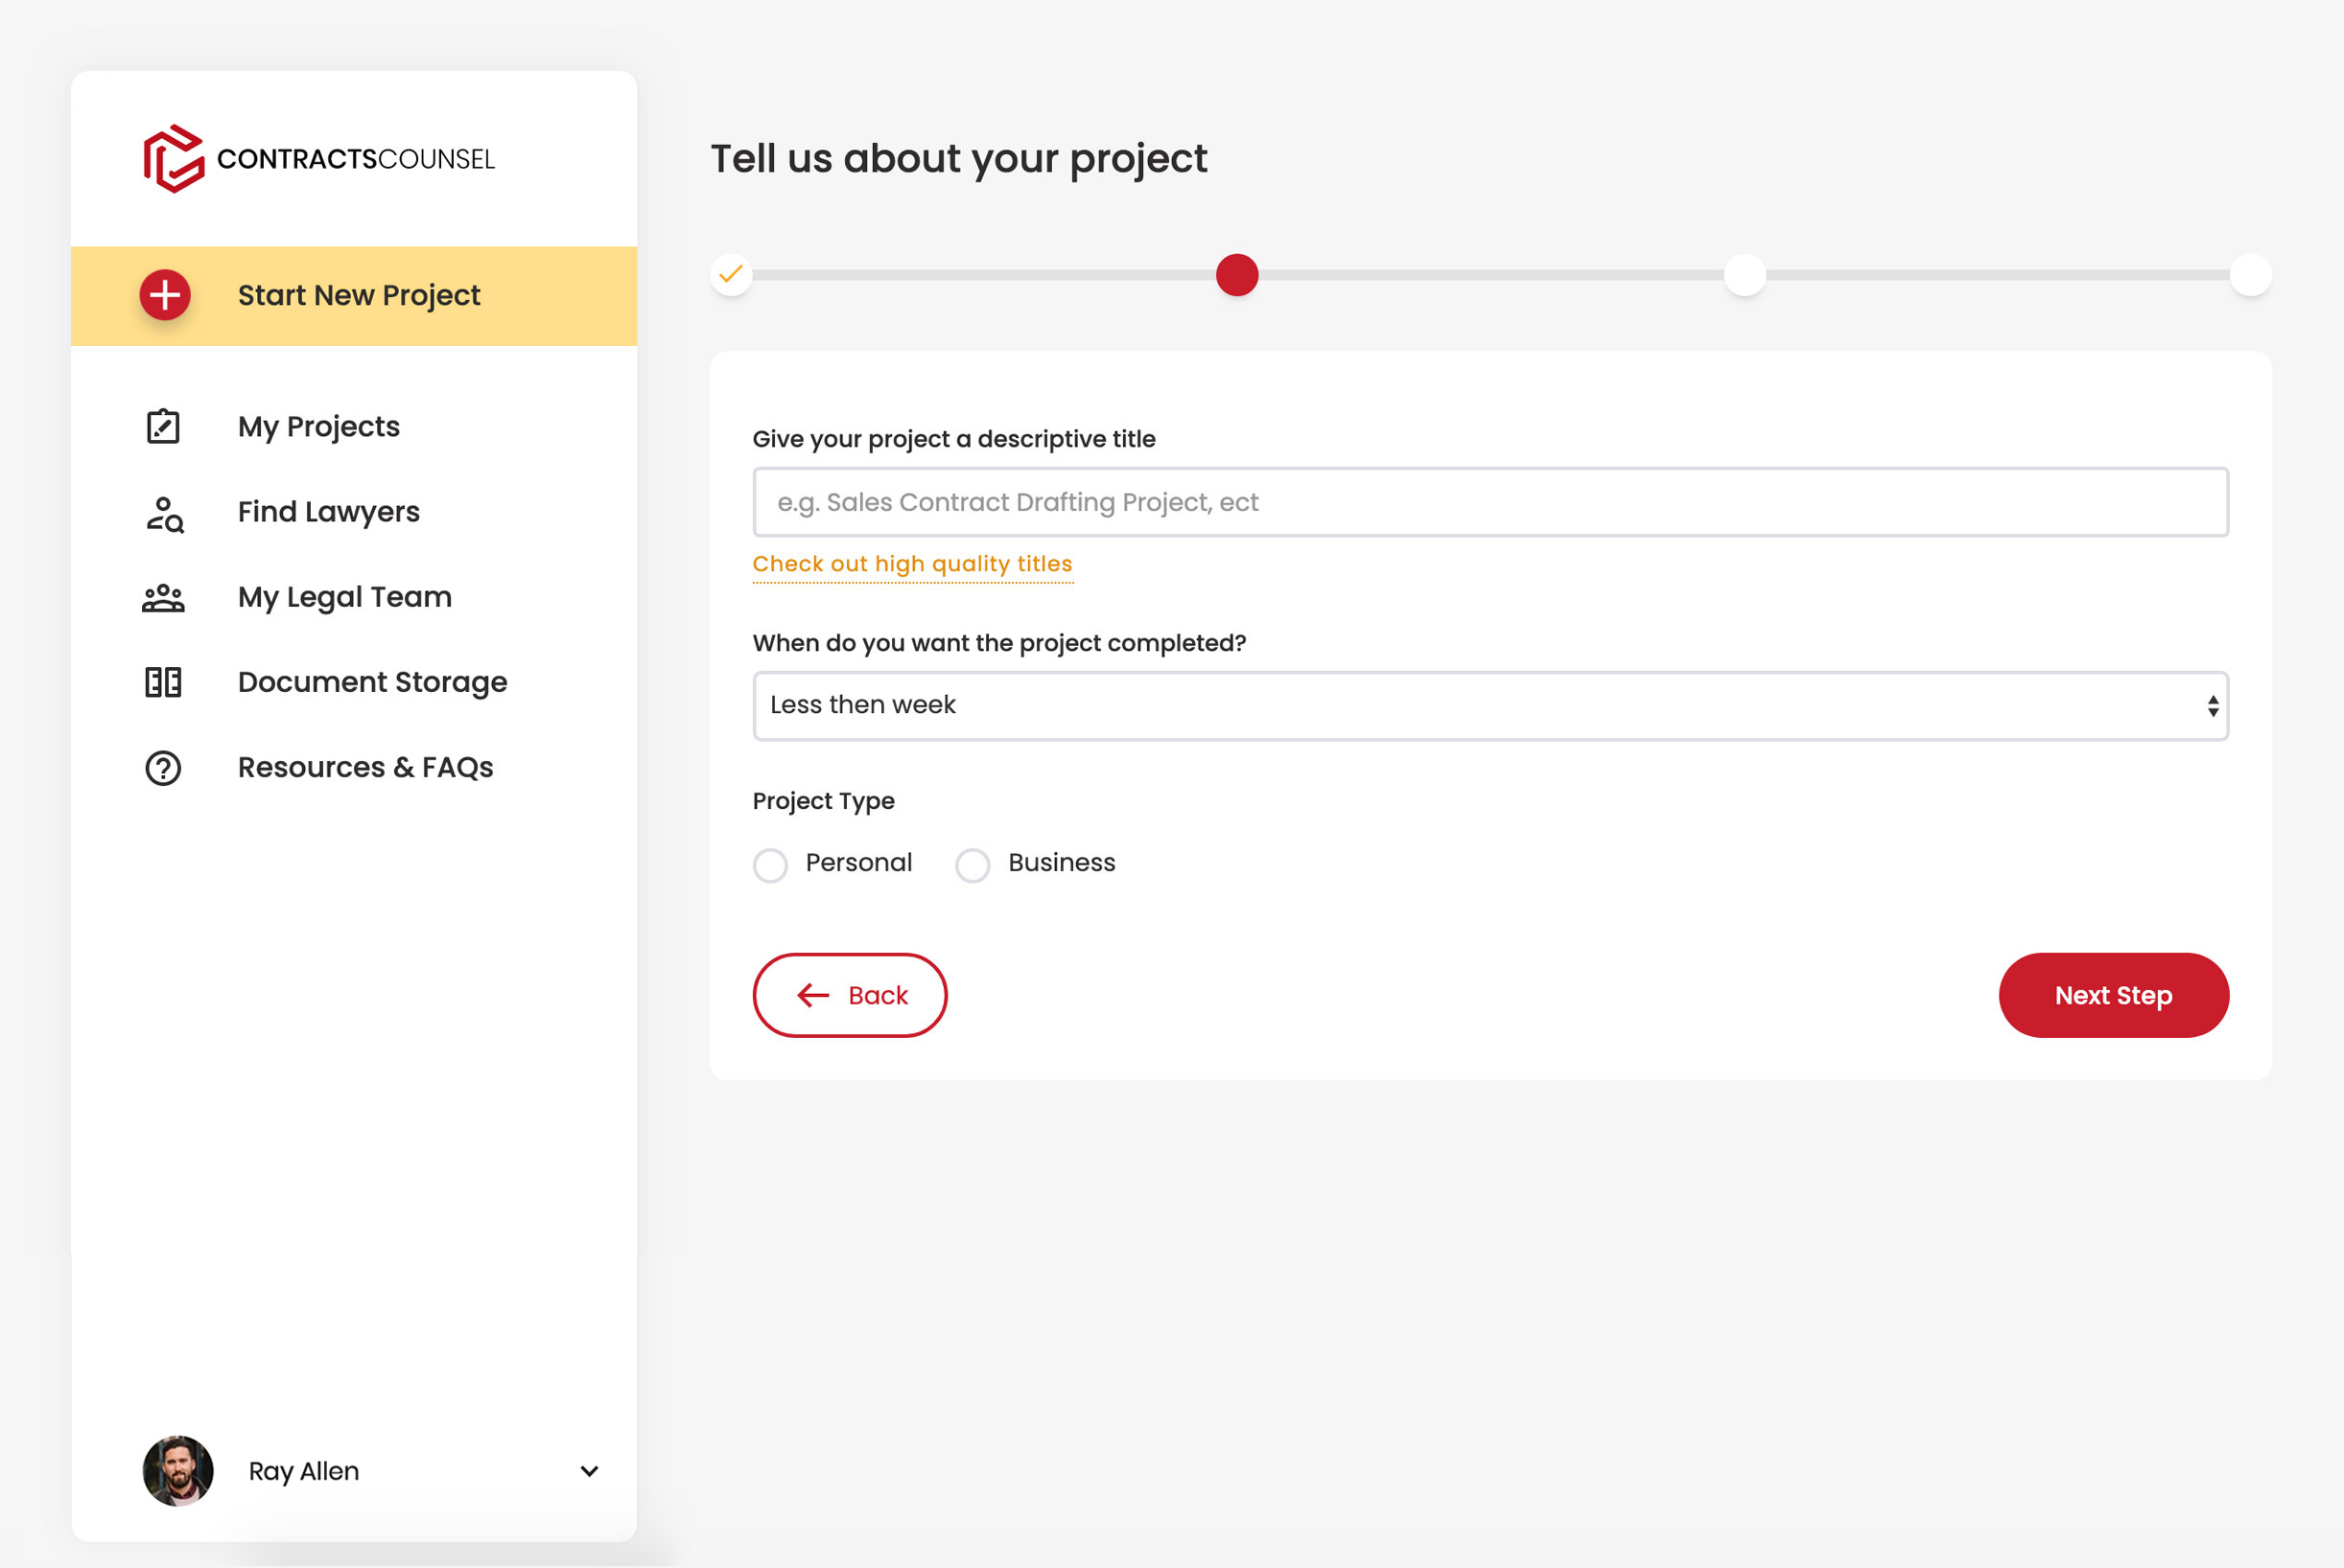Click the completed first step checkmark
The height and width of the screenshot is (1568, 2344).
[732, 274]
